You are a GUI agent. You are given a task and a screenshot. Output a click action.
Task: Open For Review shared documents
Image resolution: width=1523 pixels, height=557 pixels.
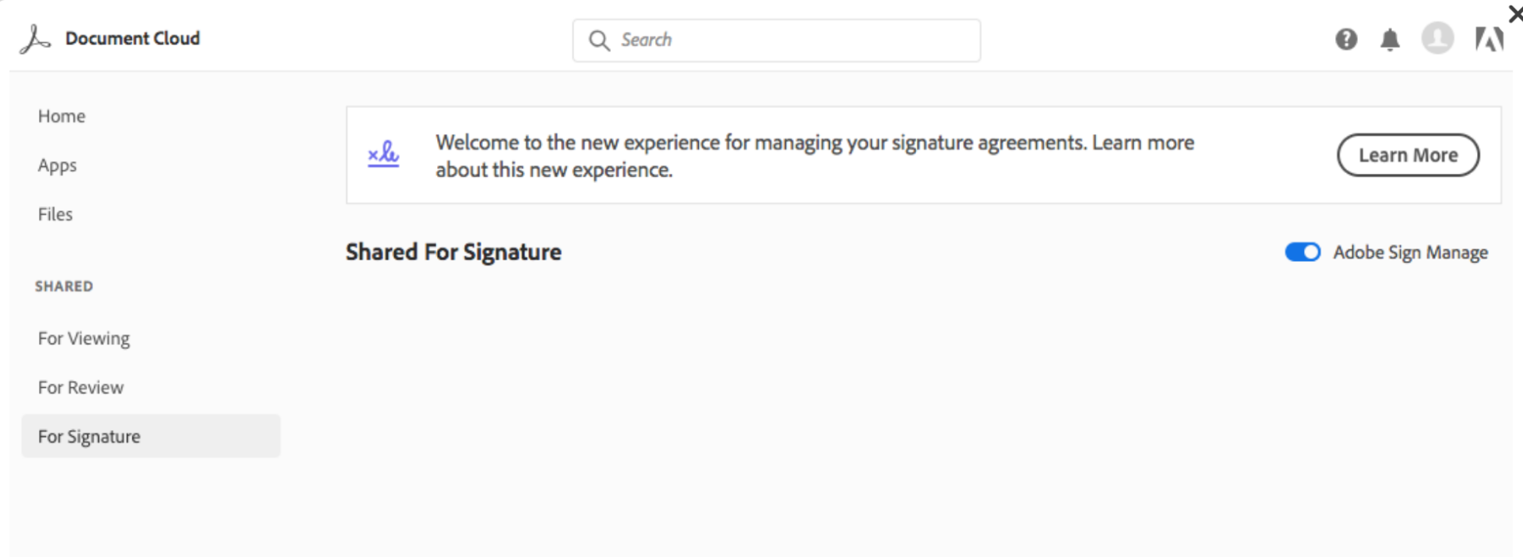click(x=80, y=387)
